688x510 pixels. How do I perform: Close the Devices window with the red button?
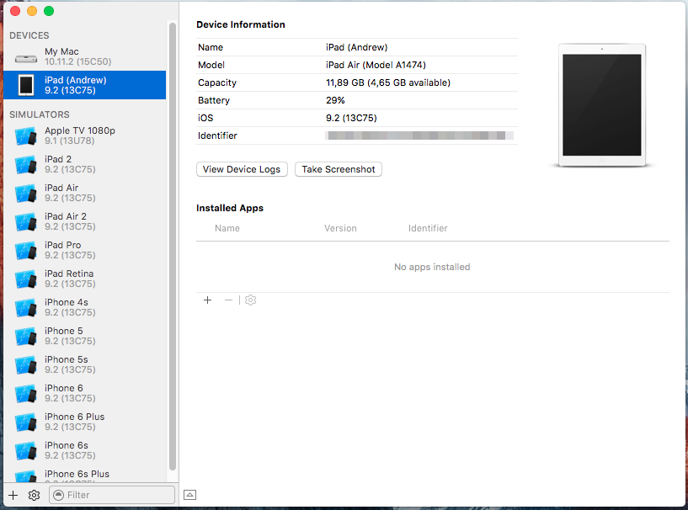point(15,11)
